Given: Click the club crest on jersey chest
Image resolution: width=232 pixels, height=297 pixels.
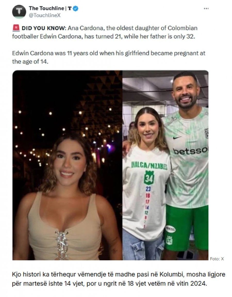Looking at the screenshot, I should click(x=207, y=133).
